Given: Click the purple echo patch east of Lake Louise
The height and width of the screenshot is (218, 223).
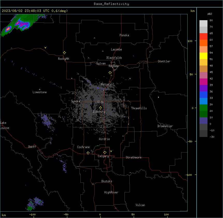Looking at the screenshot, I should coord(46,120).
